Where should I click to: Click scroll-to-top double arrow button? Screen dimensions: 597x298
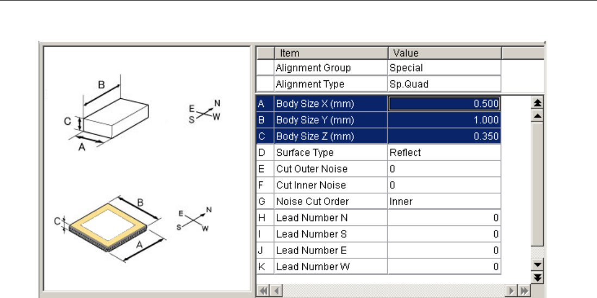tap(537, 103)
